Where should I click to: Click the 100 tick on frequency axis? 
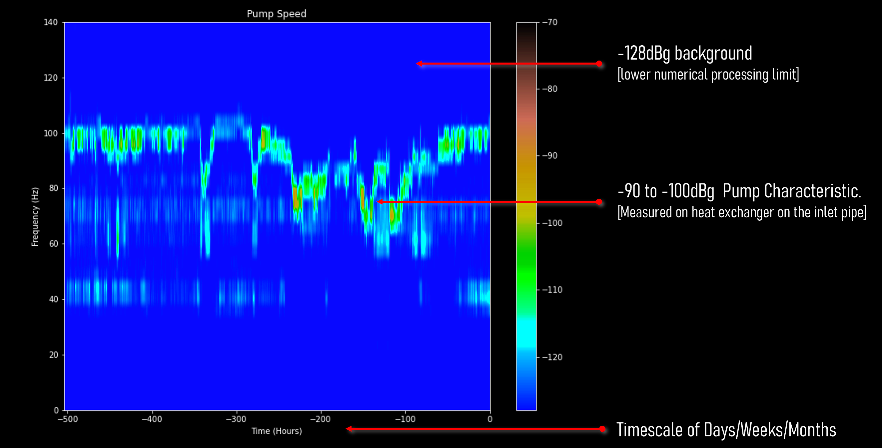coord(51,133)
